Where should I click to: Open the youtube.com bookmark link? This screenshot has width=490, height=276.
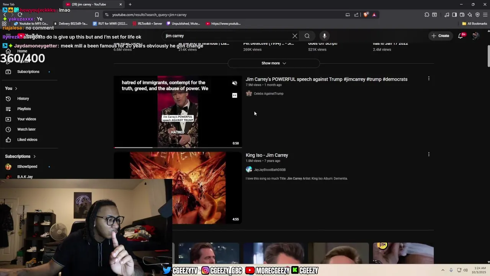(x=223, y=23)
